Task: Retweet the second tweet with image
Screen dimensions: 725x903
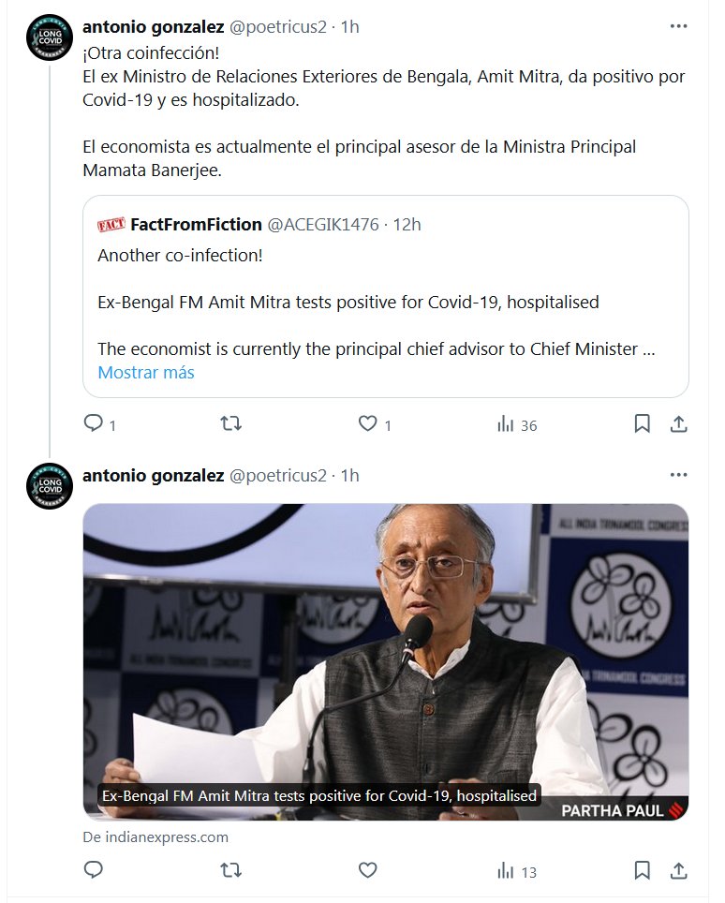Action: (230, 870)
